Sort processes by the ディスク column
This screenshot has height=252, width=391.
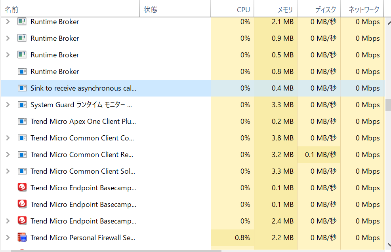pyautogui.click(x=319, y=9)
